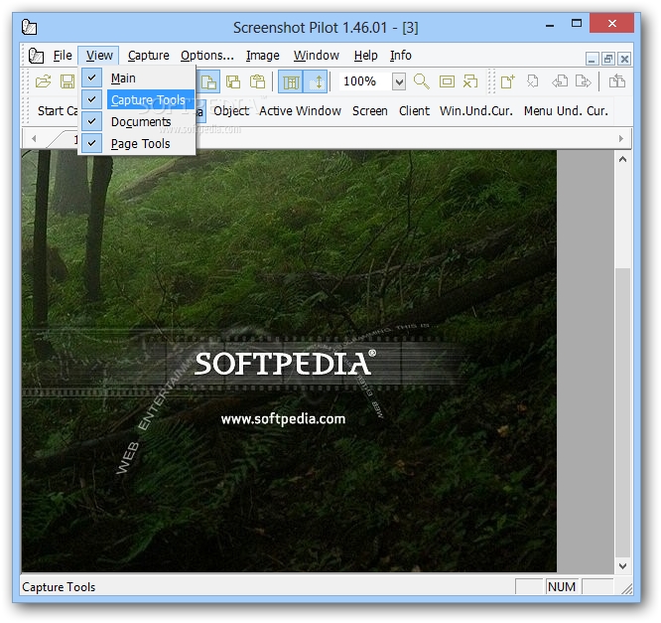Open the Options... menu

point(207,56)
